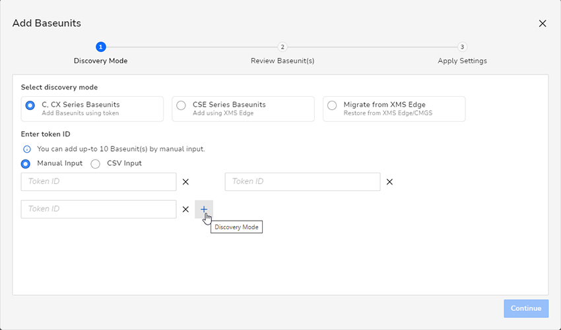Add another token ID field with plus icon
Image resolution: width=561 pixels, height=330 pixels.
click(x=204, y=209)
